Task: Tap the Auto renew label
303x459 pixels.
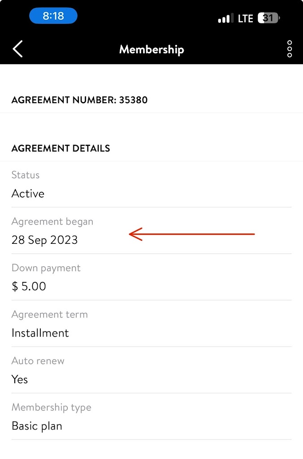Action: (x=38, y=361)
